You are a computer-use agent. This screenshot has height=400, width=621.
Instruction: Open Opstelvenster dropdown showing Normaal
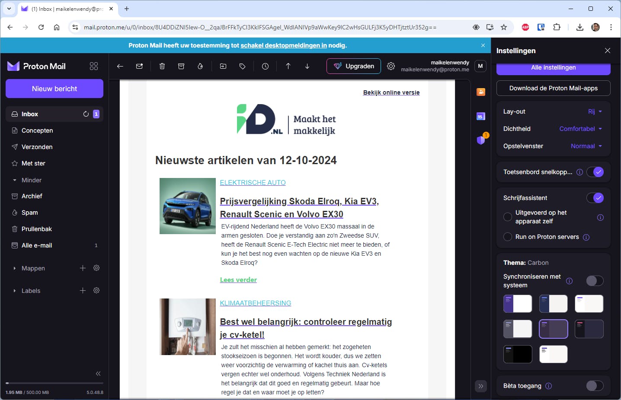point(586,146)
